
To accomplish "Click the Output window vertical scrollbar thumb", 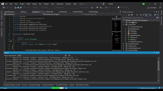I will coord(158,65).
